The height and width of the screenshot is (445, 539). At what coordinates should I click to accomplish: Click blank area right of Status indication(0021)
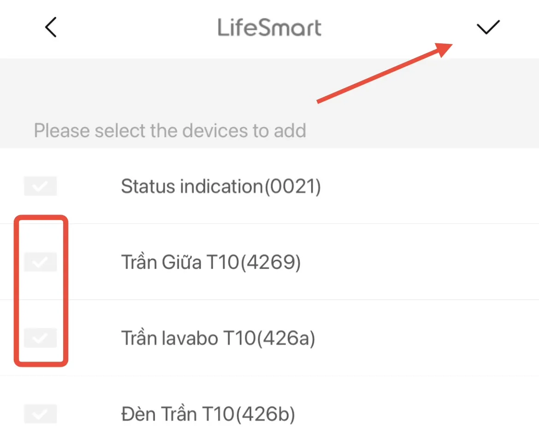coord(429,187)
